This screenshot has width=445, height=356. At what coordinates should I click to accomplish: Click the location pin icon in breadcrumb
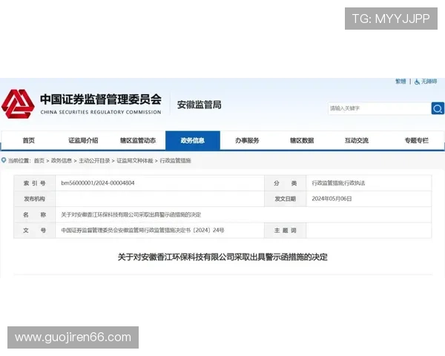4,160
